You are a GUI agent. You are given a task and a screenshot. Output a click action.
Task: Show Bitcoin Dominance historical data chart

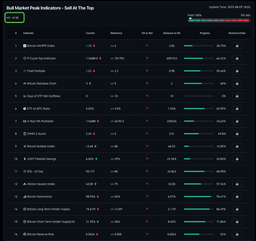click(237, 197)
